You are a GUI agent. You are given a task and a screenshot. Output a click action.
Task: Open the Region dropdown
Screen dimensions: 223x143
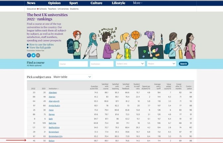pos(162,64)
